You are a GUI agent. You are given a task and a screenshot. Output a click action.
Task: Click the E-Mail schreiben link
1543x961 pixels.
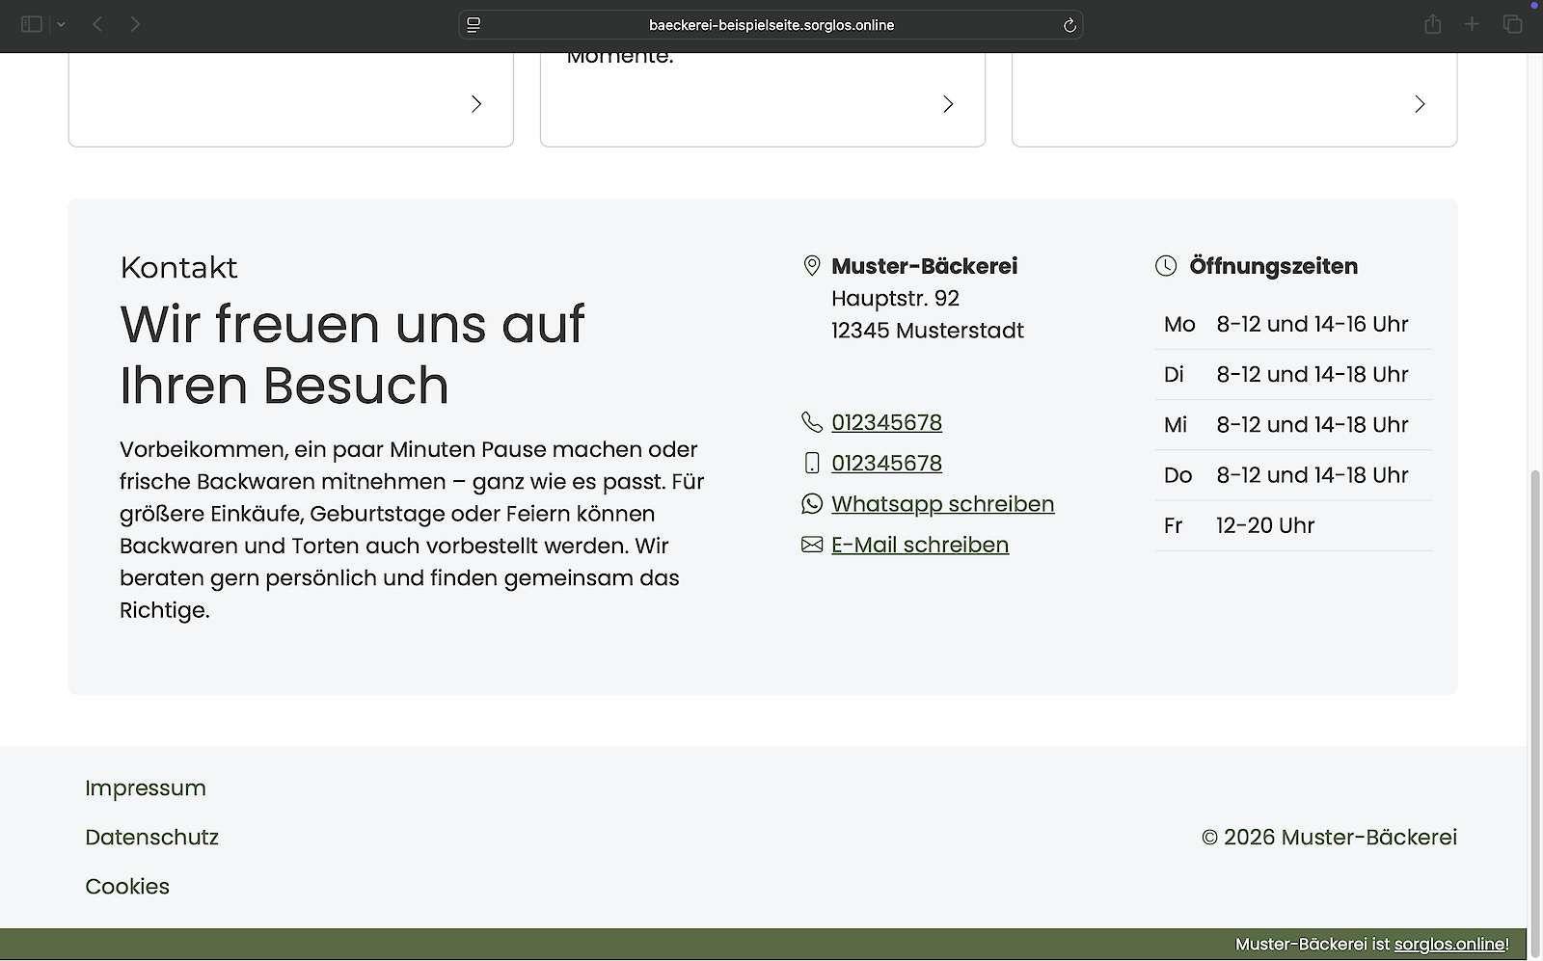[x=919, y=545]
